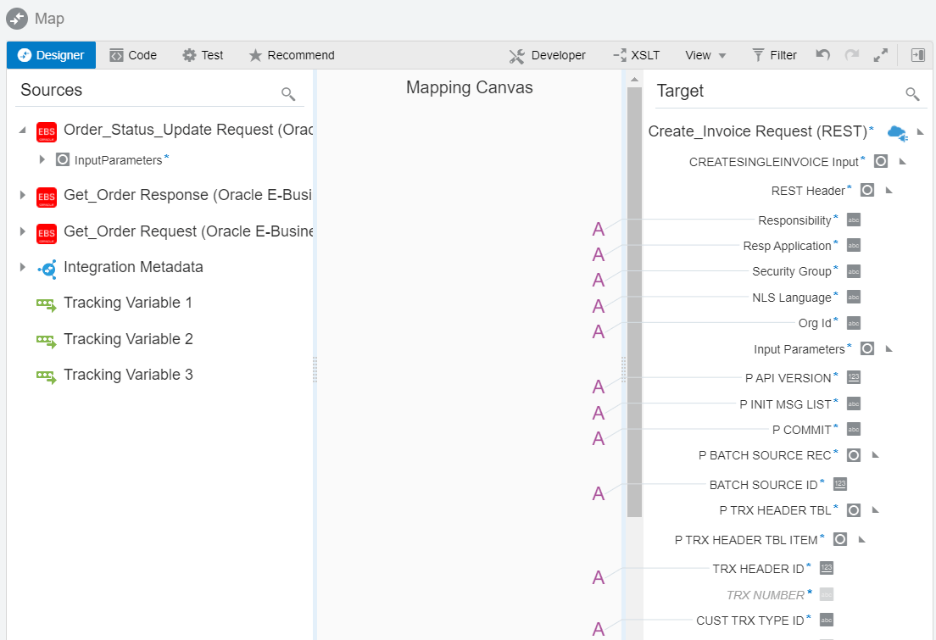The width and height of the screenshot is (936, 640).
Task: Open the View dropdown menu
Action: [705, 55]
